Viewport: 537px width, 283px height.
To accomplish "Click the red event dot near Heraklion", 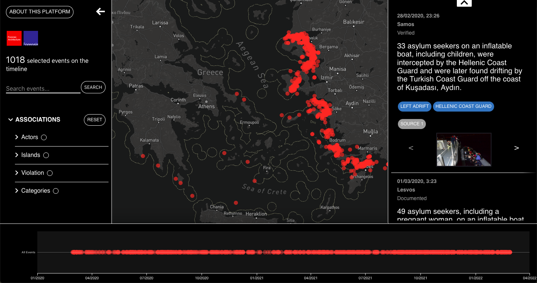I will coord(236,203).
